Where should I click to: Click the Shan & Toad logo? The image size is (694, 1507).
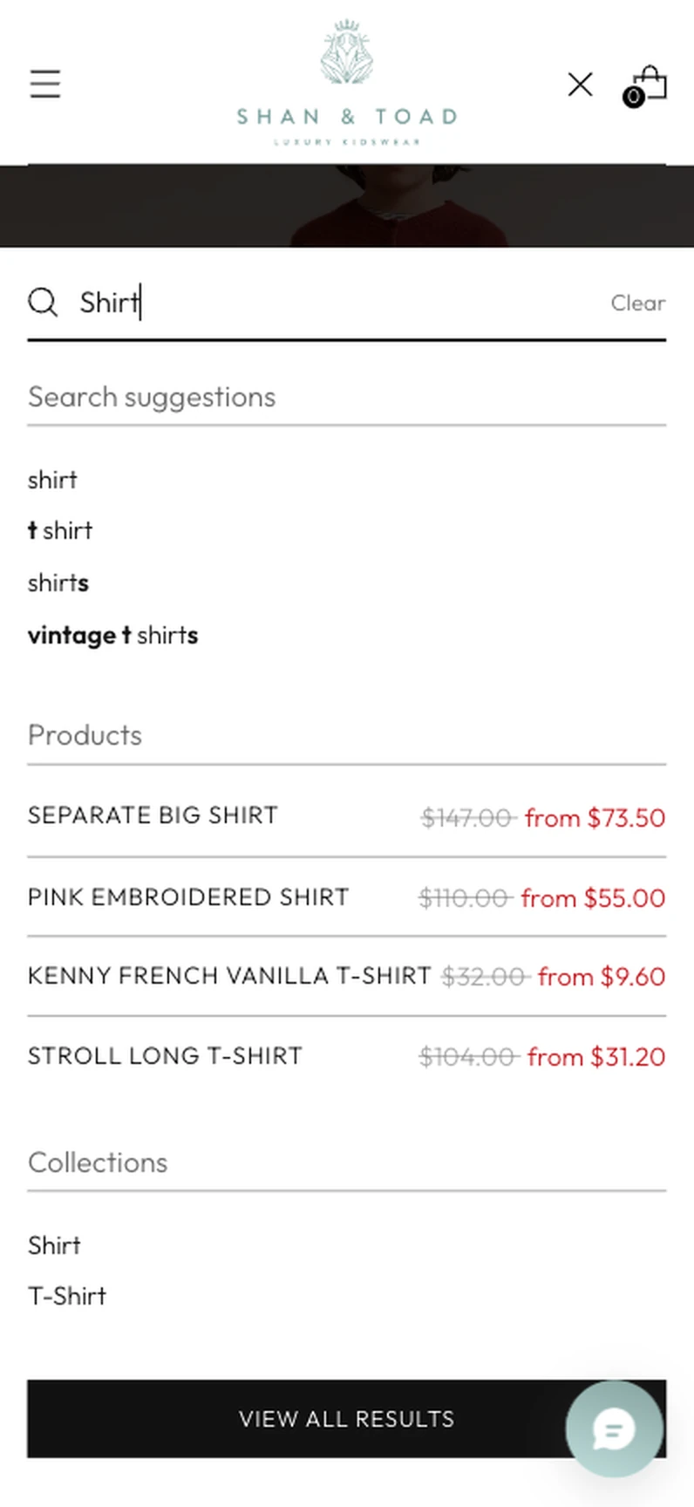click(x=347, y=83)
